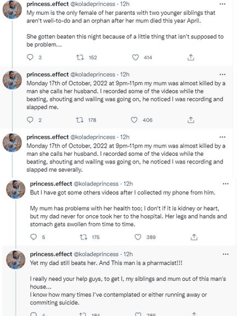Image resolution: width=246 pixels, height=316 pixels.
Task: Share the tweet about mum's health problems
Action: [194, 237]
